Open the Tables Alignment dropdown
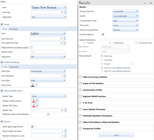This screenshot has height=140, width=154. point(49,17)
